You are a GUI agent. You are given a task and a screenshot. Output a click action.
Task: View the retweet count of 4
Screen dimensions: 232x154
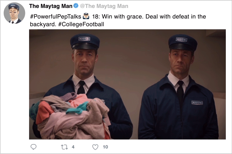coord(73,147)
